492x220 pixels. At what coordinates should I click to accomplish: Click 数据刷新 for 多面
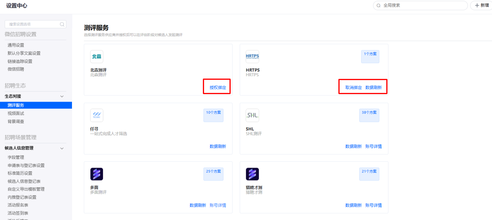pos(198,205)
